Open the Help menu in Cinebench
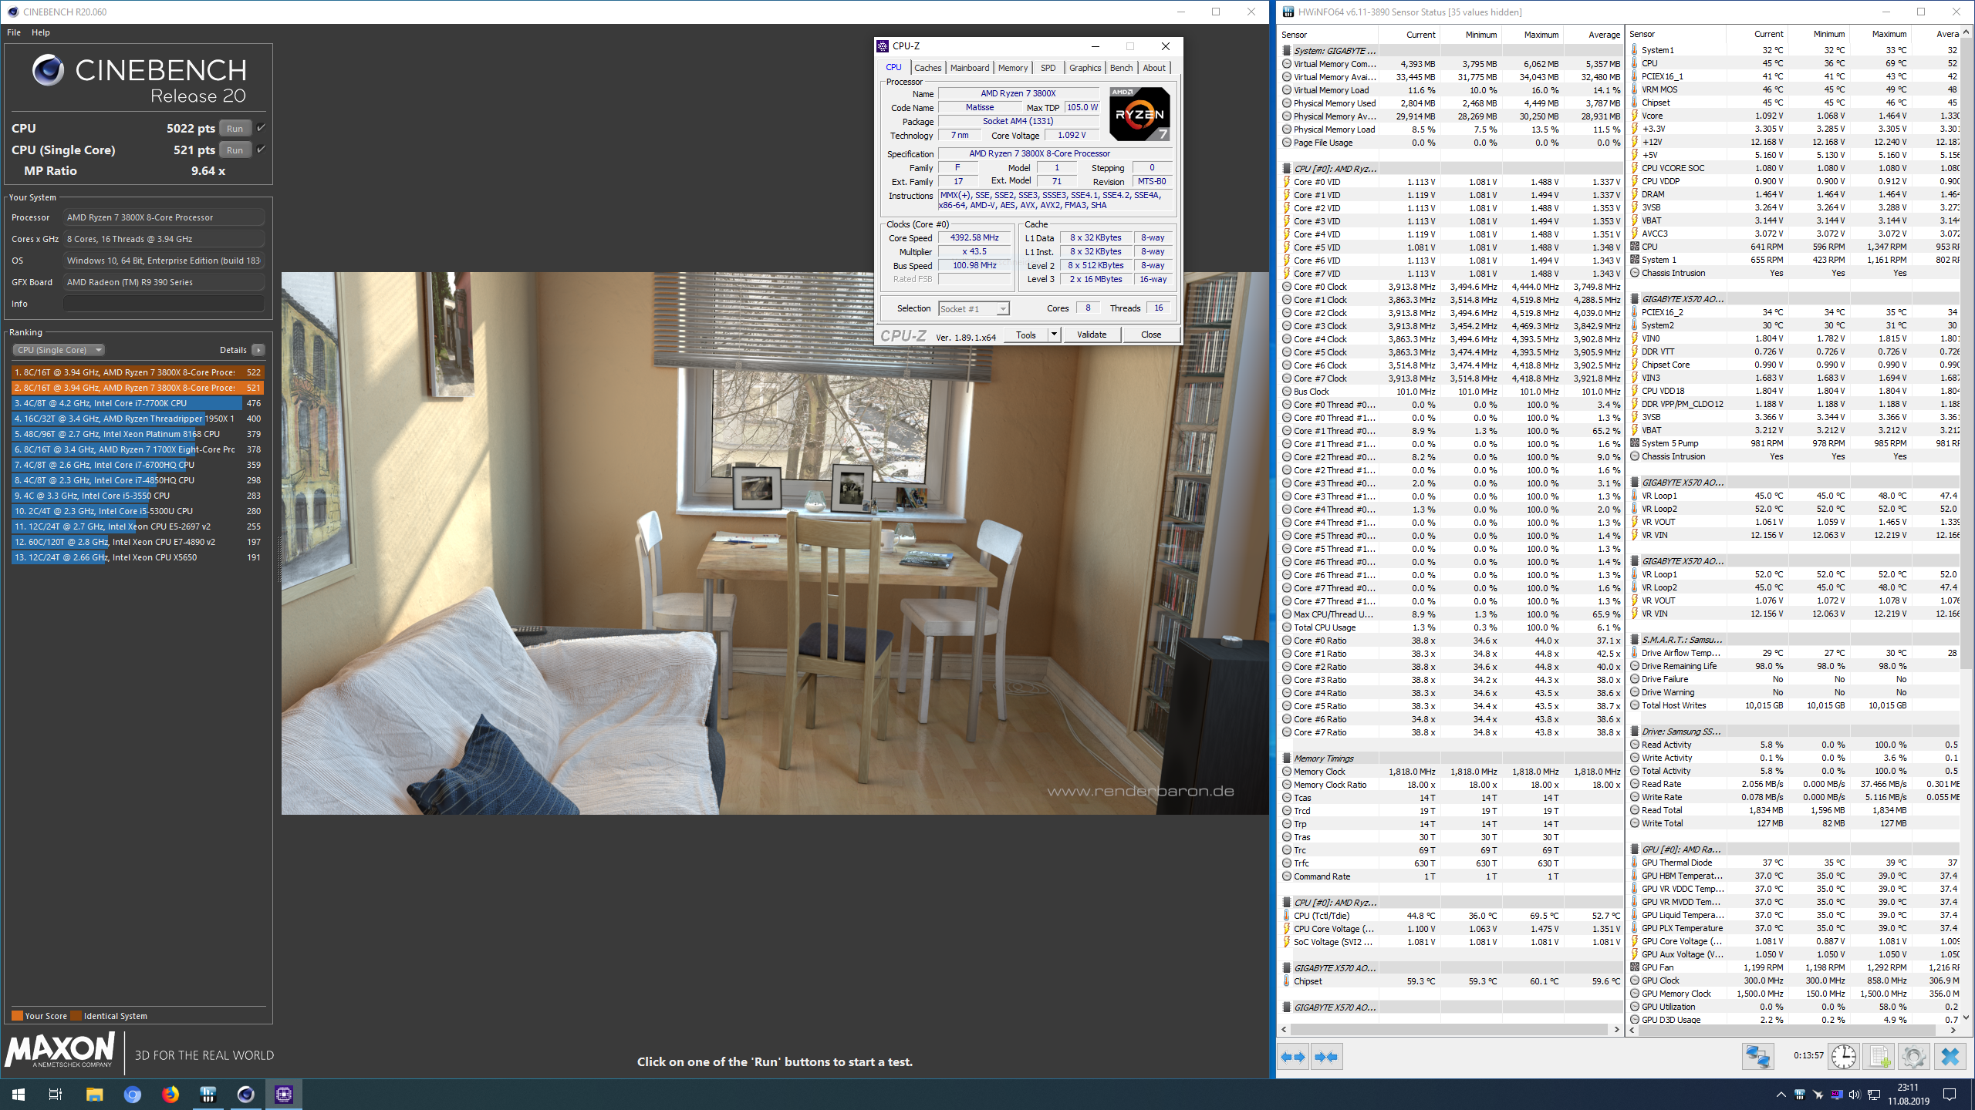Viewport: 1975px width, 1110px height. [x=41, y=32]
